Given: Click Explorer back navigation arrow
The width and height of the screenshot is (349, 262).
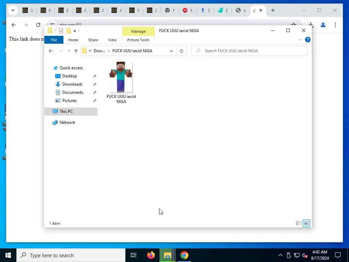Looking at the screenshot, I should 51,51.
